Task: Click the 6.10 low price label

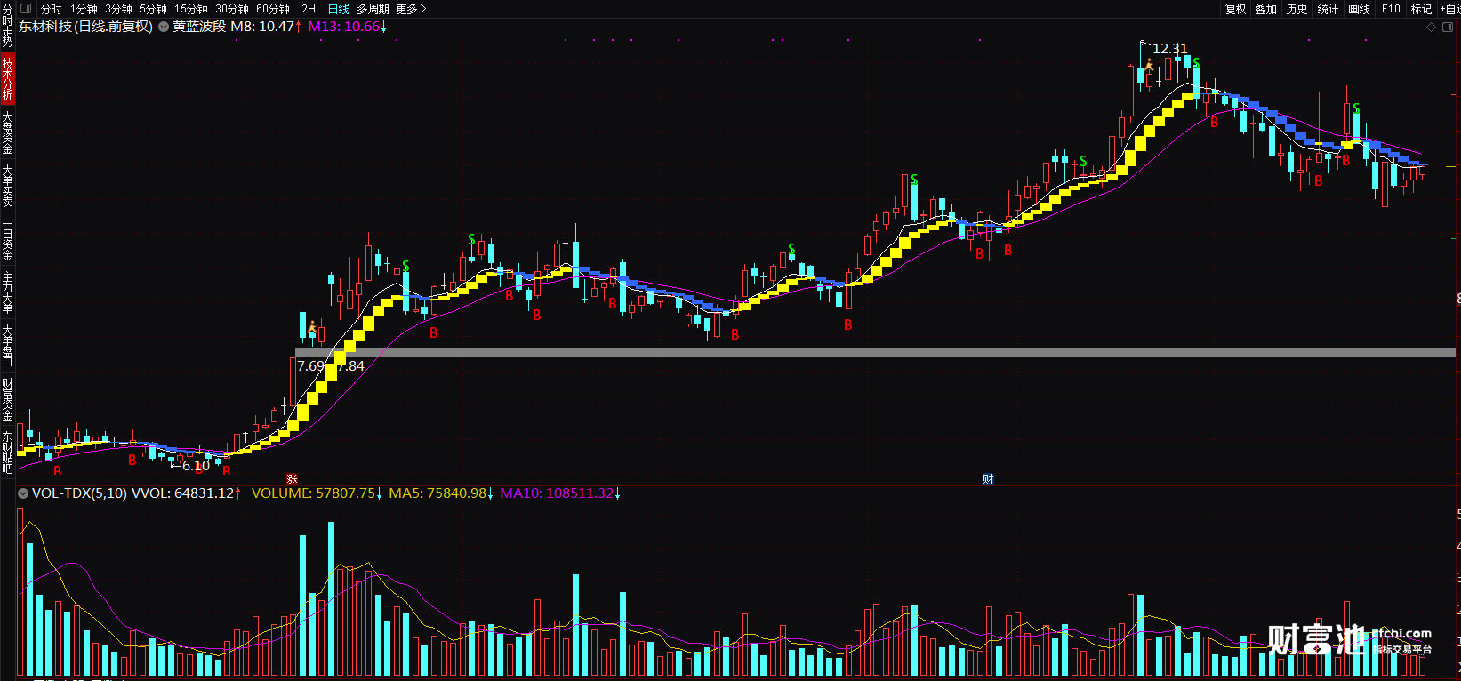Action: coord(196,466)
